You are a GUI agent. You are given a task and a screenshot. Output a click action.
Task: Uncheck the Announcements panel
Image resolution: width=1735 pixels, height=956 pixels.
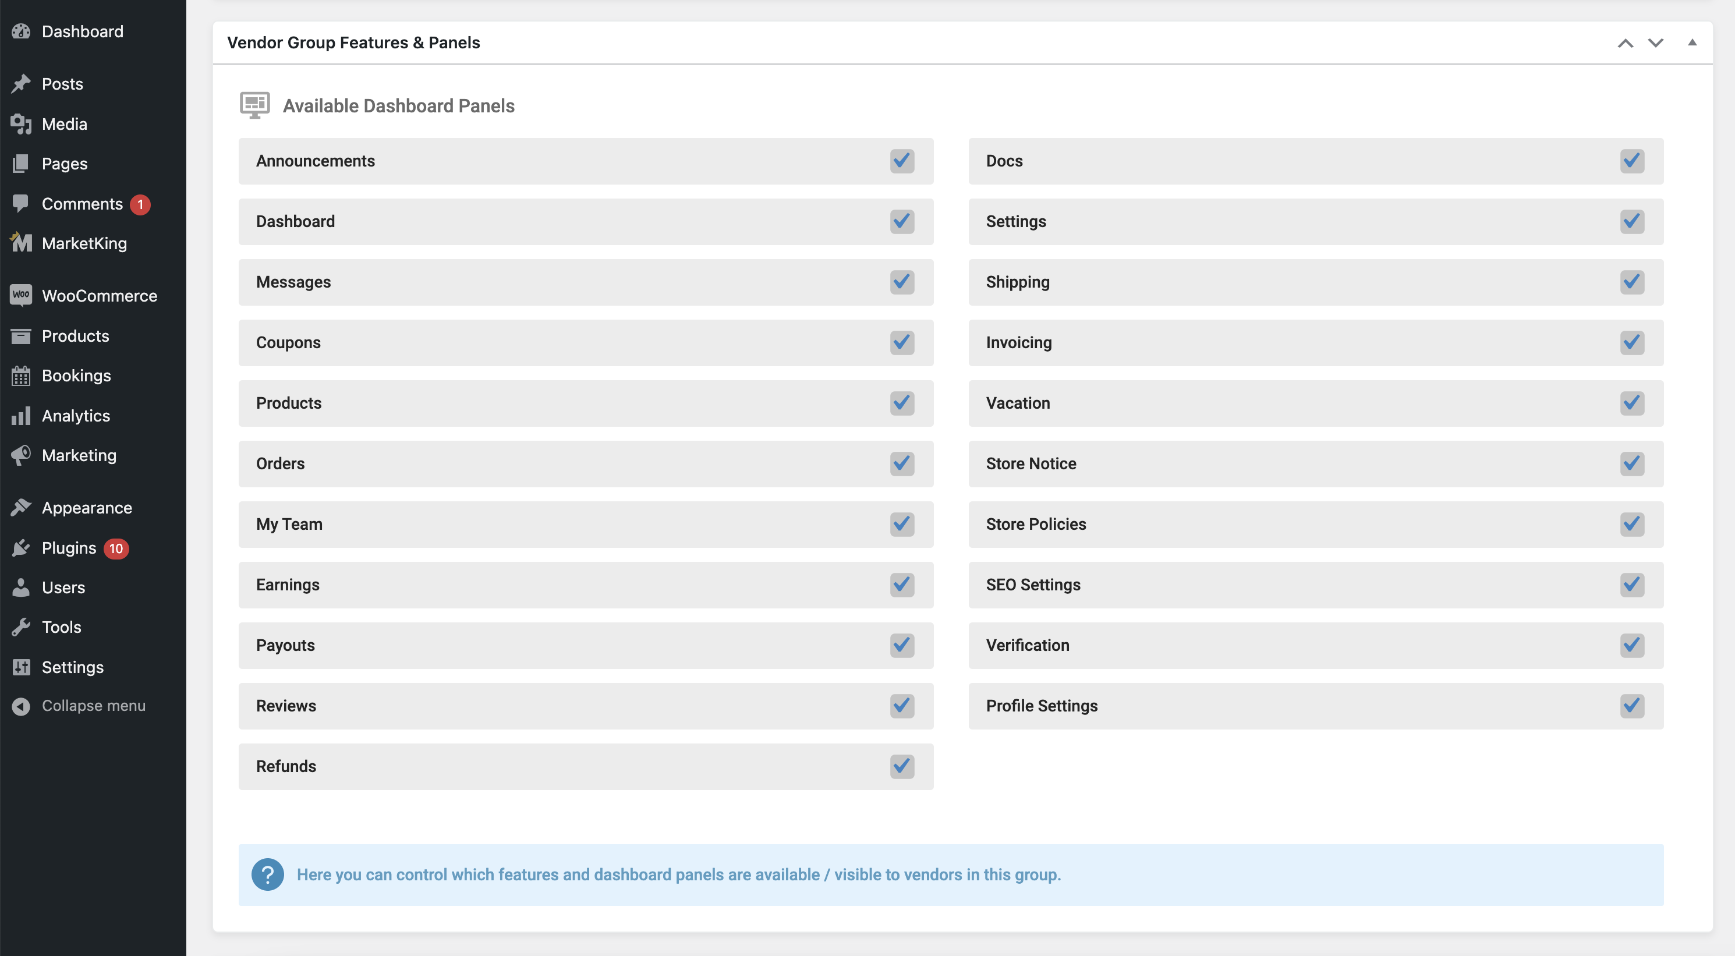(902, 161)
